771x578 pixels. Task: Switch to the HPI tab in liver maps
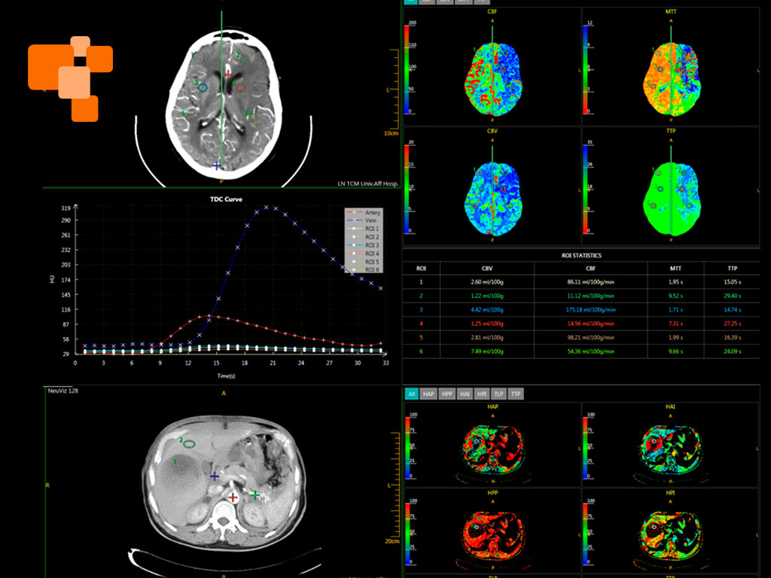481,394
